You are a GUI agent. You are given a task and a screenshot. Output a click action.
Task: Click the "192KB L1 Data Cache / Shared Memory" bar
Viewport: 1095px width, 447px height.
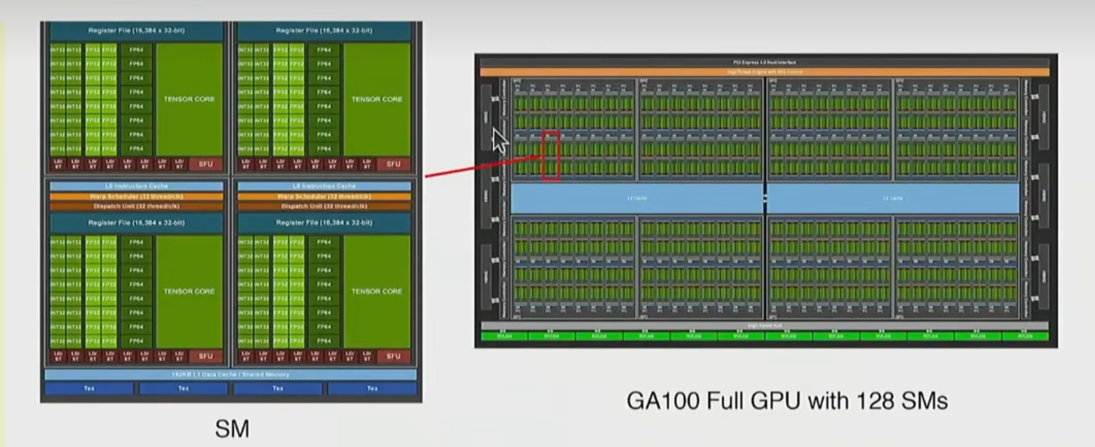[231, 375]
